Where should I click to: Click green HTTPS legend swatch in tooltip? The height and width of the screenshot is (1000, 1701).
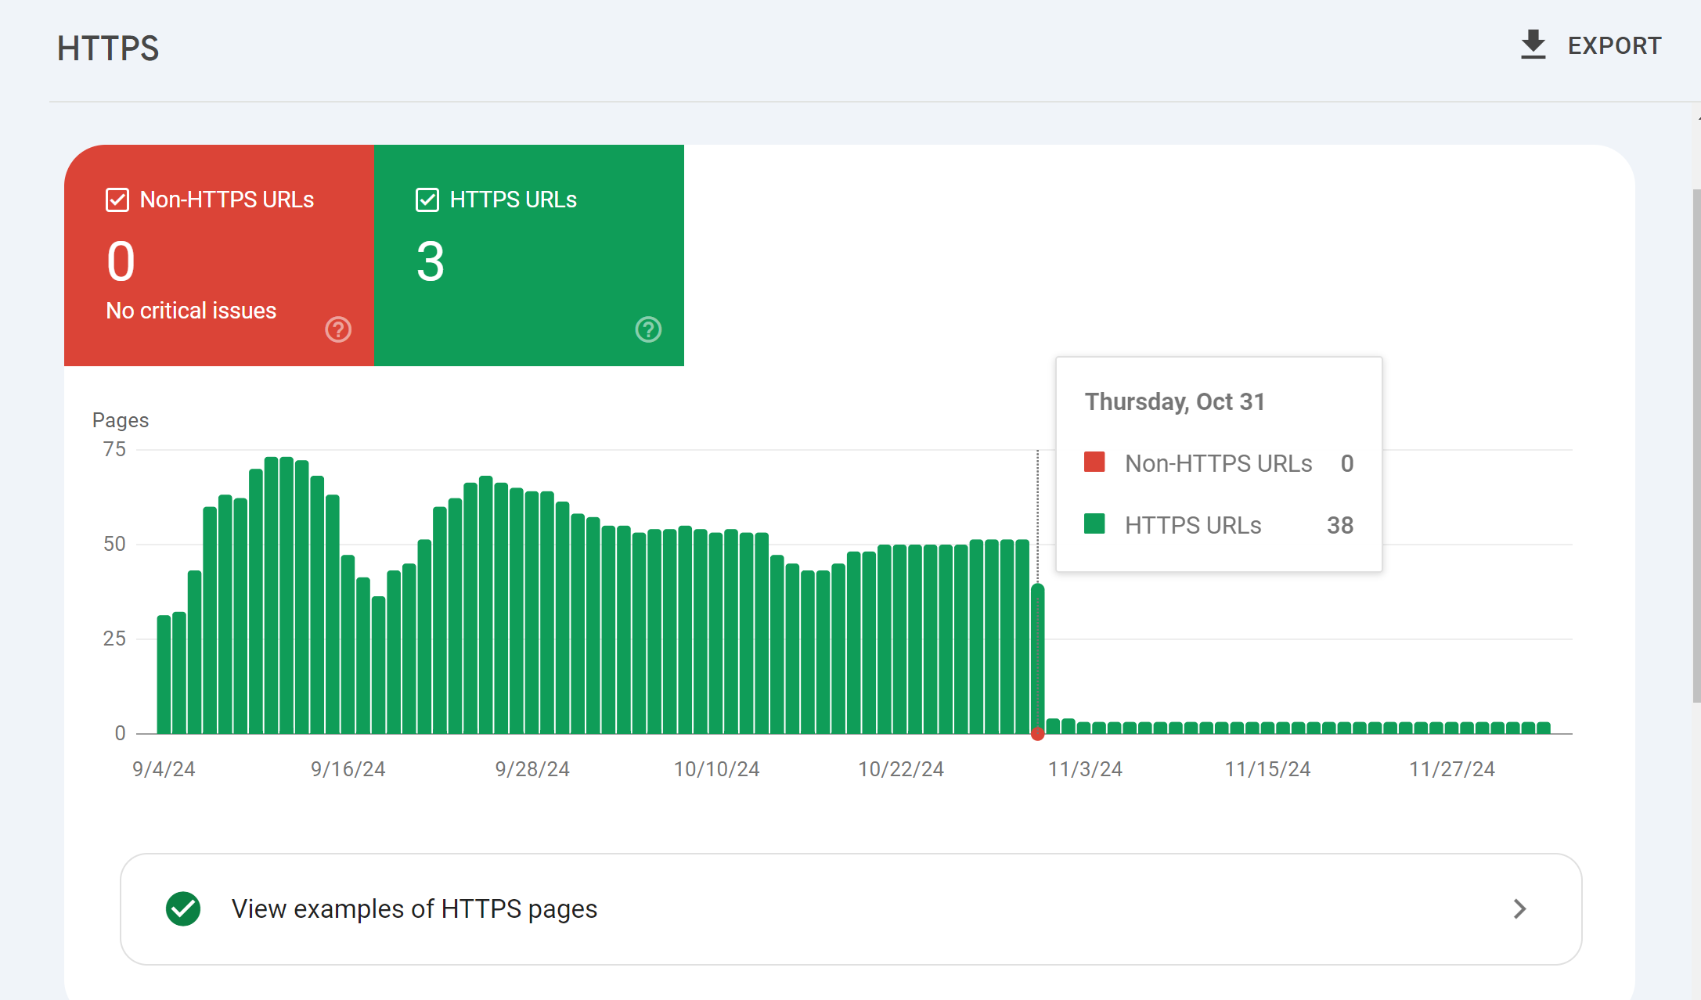(x=1094, y=524)
